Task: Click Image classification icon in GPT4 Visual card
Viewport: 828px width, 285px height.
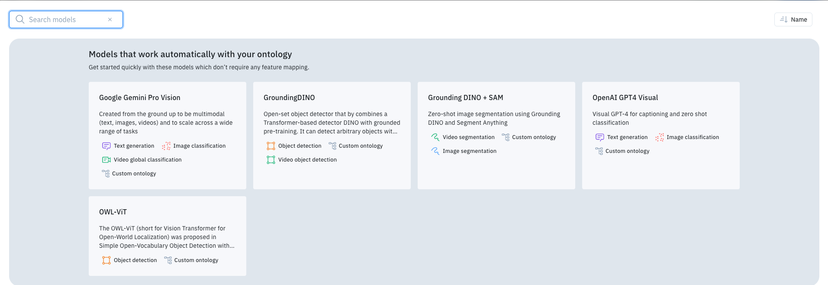Action: tap(660, 137)
